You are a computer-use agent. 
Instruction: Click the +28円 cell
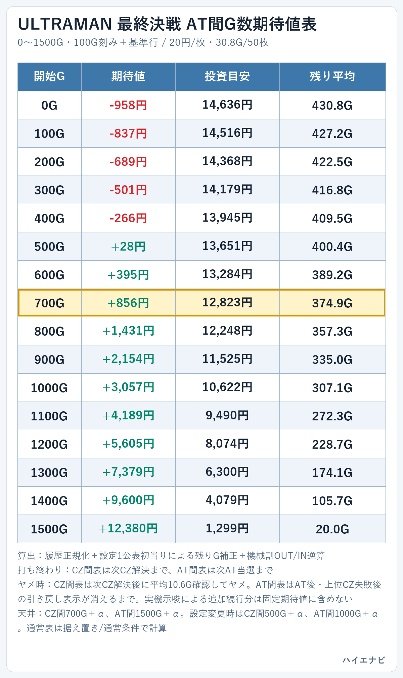pyautogui.click(x=128, y=247)
